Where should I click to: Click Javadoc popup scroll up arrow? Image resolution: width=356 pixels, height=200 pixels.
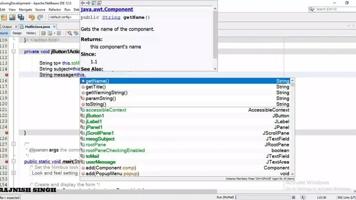[x=215, y=9]
